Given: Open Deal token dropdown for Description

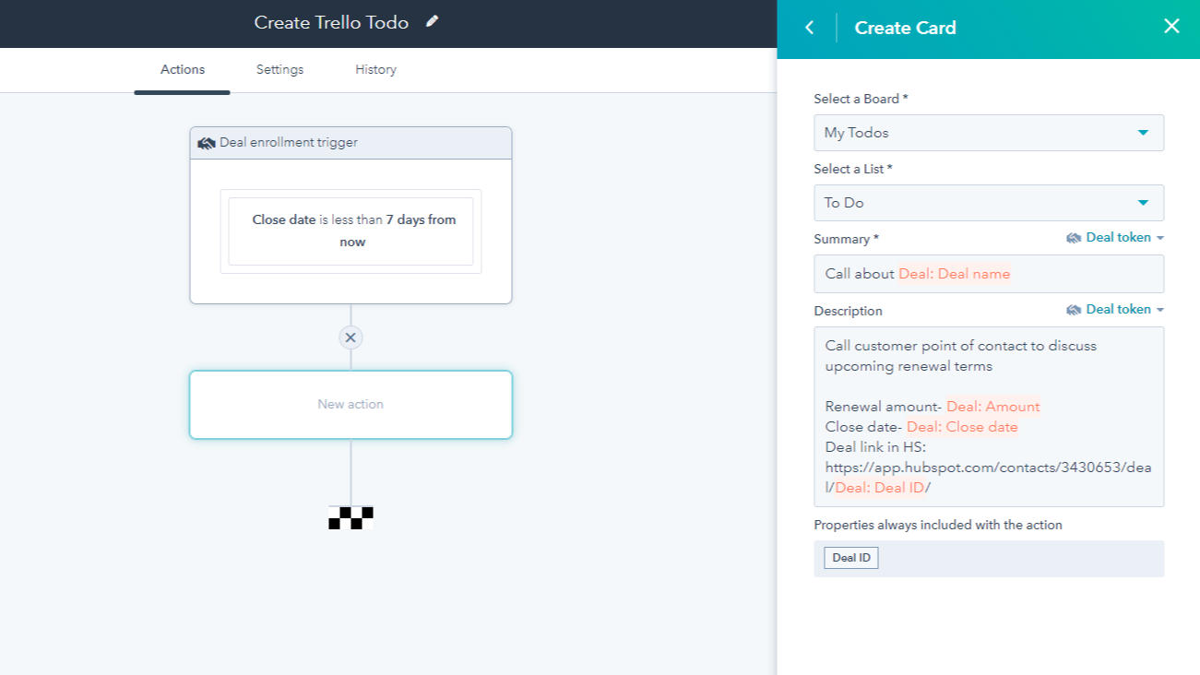Looking at the screenshot, I should tap(1115, 310).
